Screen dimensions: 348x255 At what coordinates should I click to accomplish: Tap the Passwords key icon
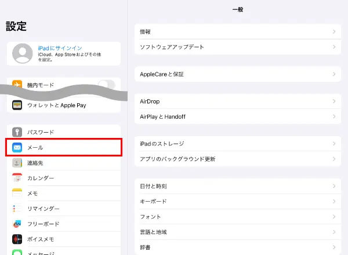(x=17, y=132)
